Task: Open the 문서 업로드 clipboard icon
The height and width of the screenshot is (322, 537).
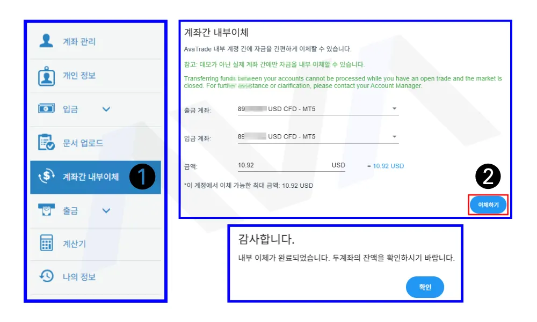Action: pyautogui.click(x=46, y=142)
